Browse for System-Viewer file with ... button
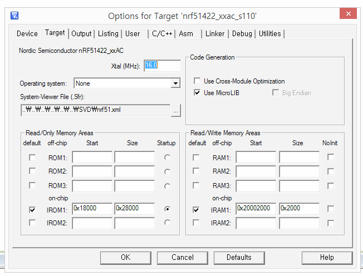The image size is (363, 276). pos(176,111)
